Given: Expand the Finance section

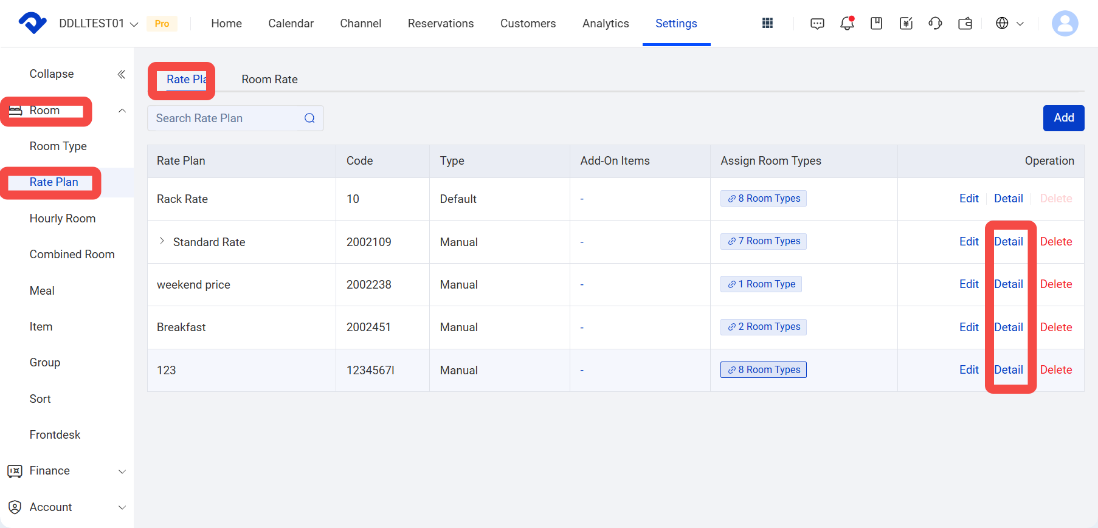Looking at the screenshot, I should pos(122,471).
